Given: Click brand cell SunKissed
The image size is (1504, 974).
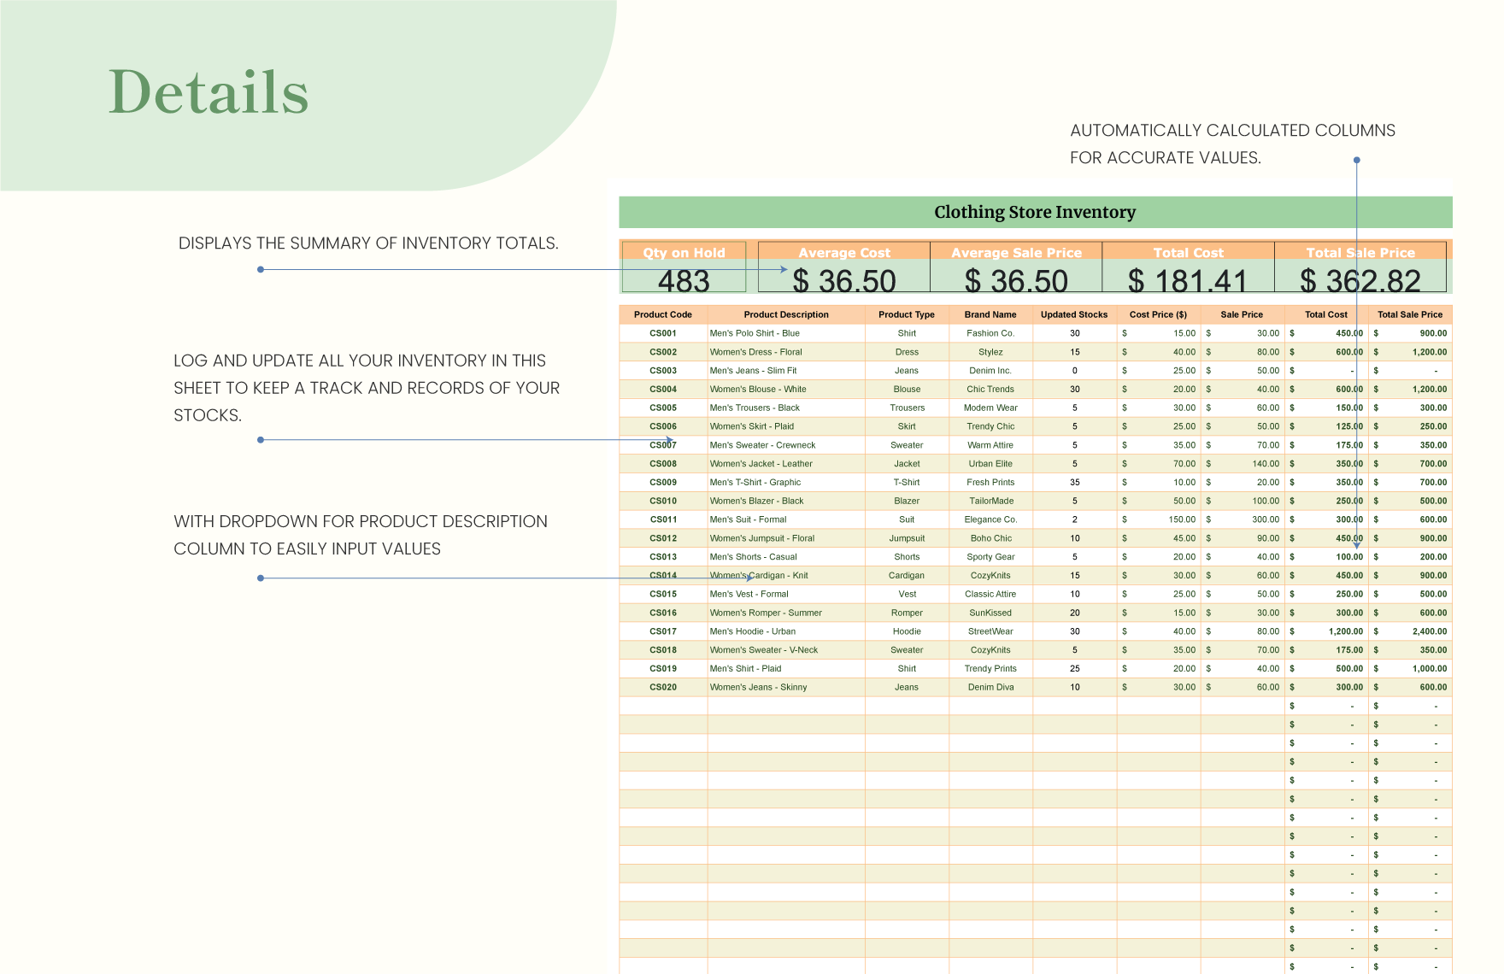Looking at the screenshot, I should [990, 613].
